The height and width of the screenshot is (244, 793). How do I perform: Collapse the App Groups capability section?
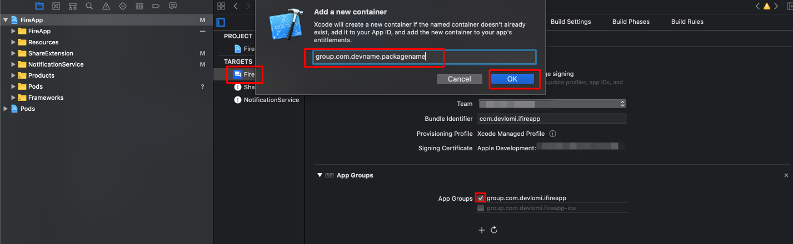point(320,175)
